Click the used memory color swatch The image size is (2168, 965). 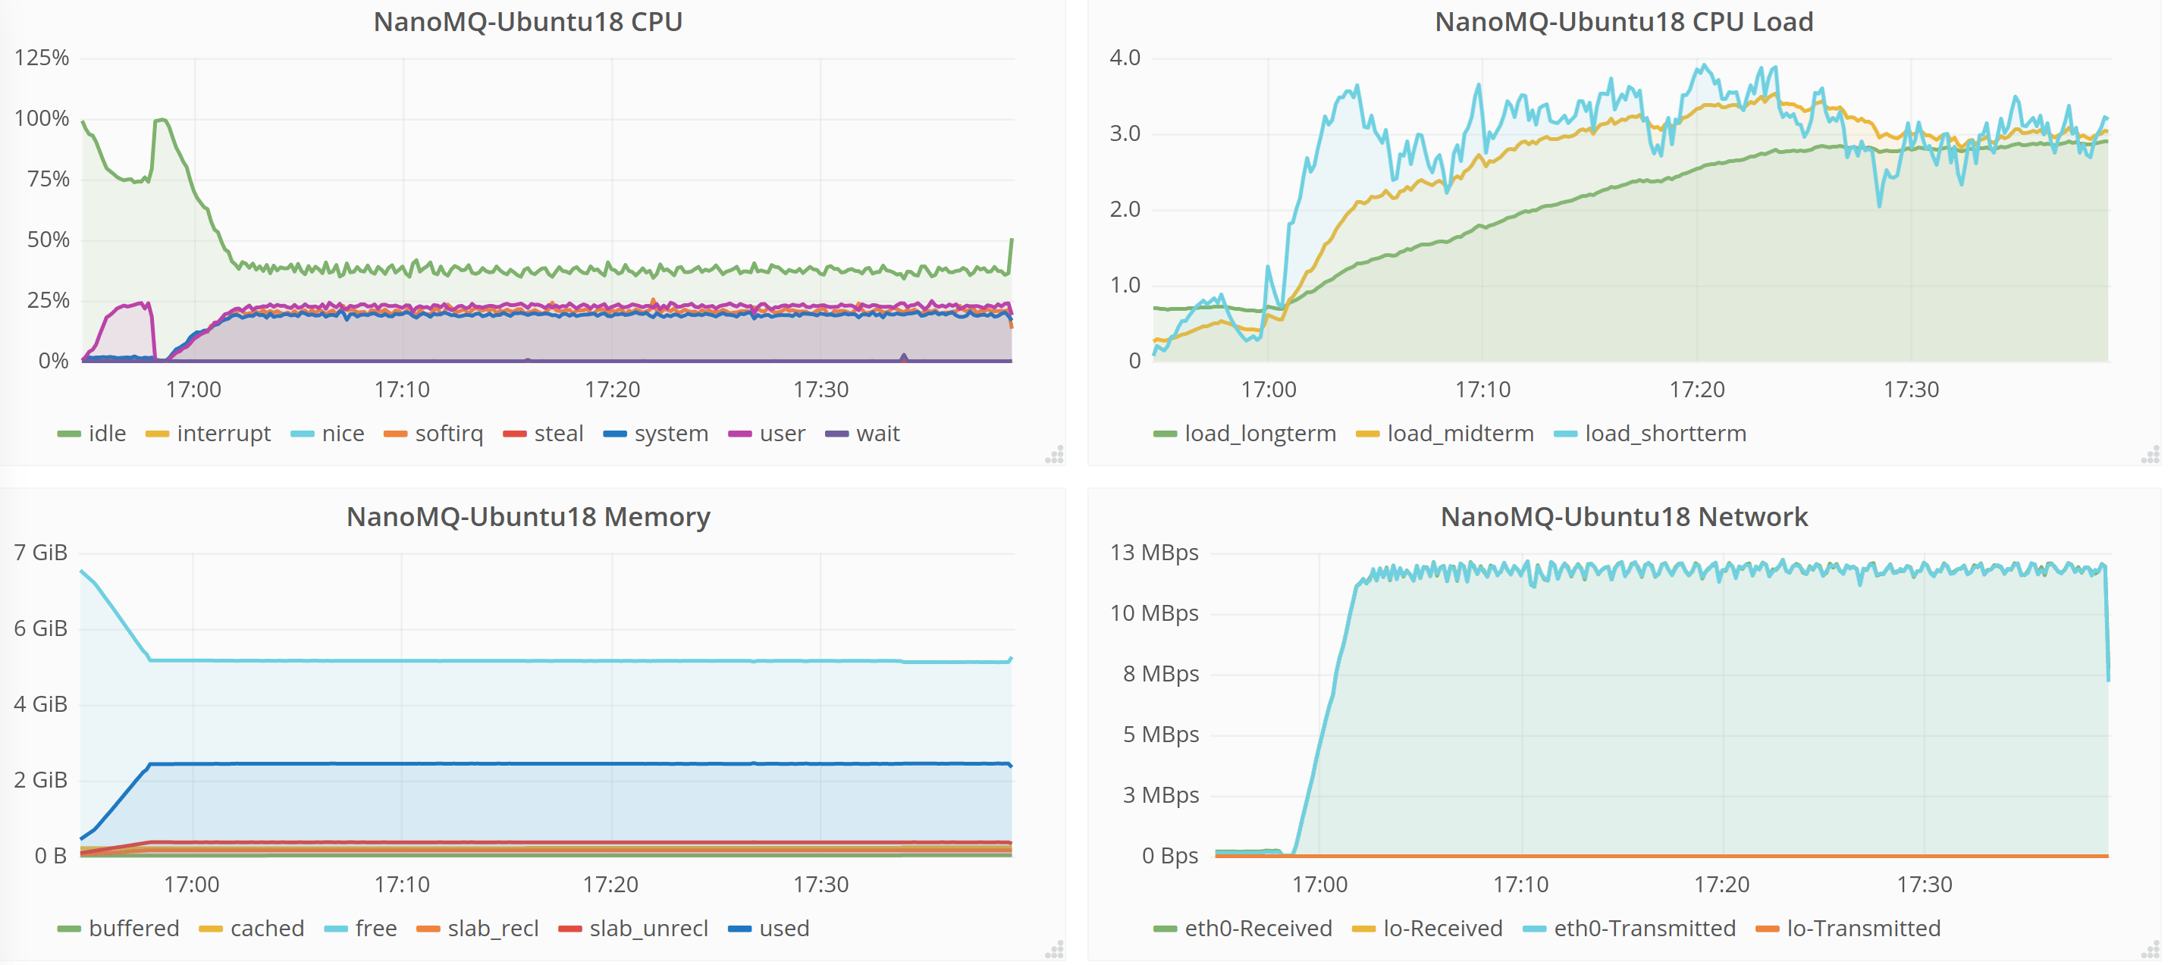coord(740,929)
